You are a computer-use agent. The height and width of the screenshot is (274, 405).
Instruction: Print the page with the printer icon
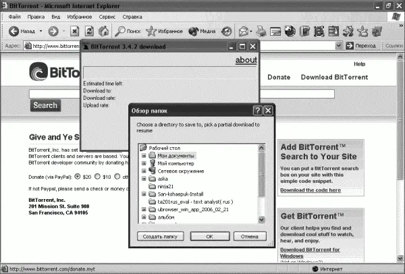[261, 32]
